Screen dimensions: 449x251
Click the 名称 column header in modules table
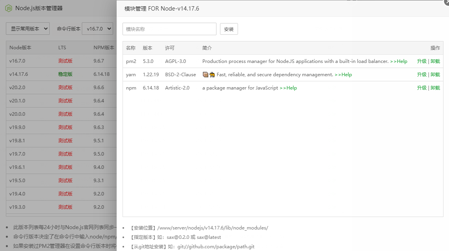click(x=131, y=48)
